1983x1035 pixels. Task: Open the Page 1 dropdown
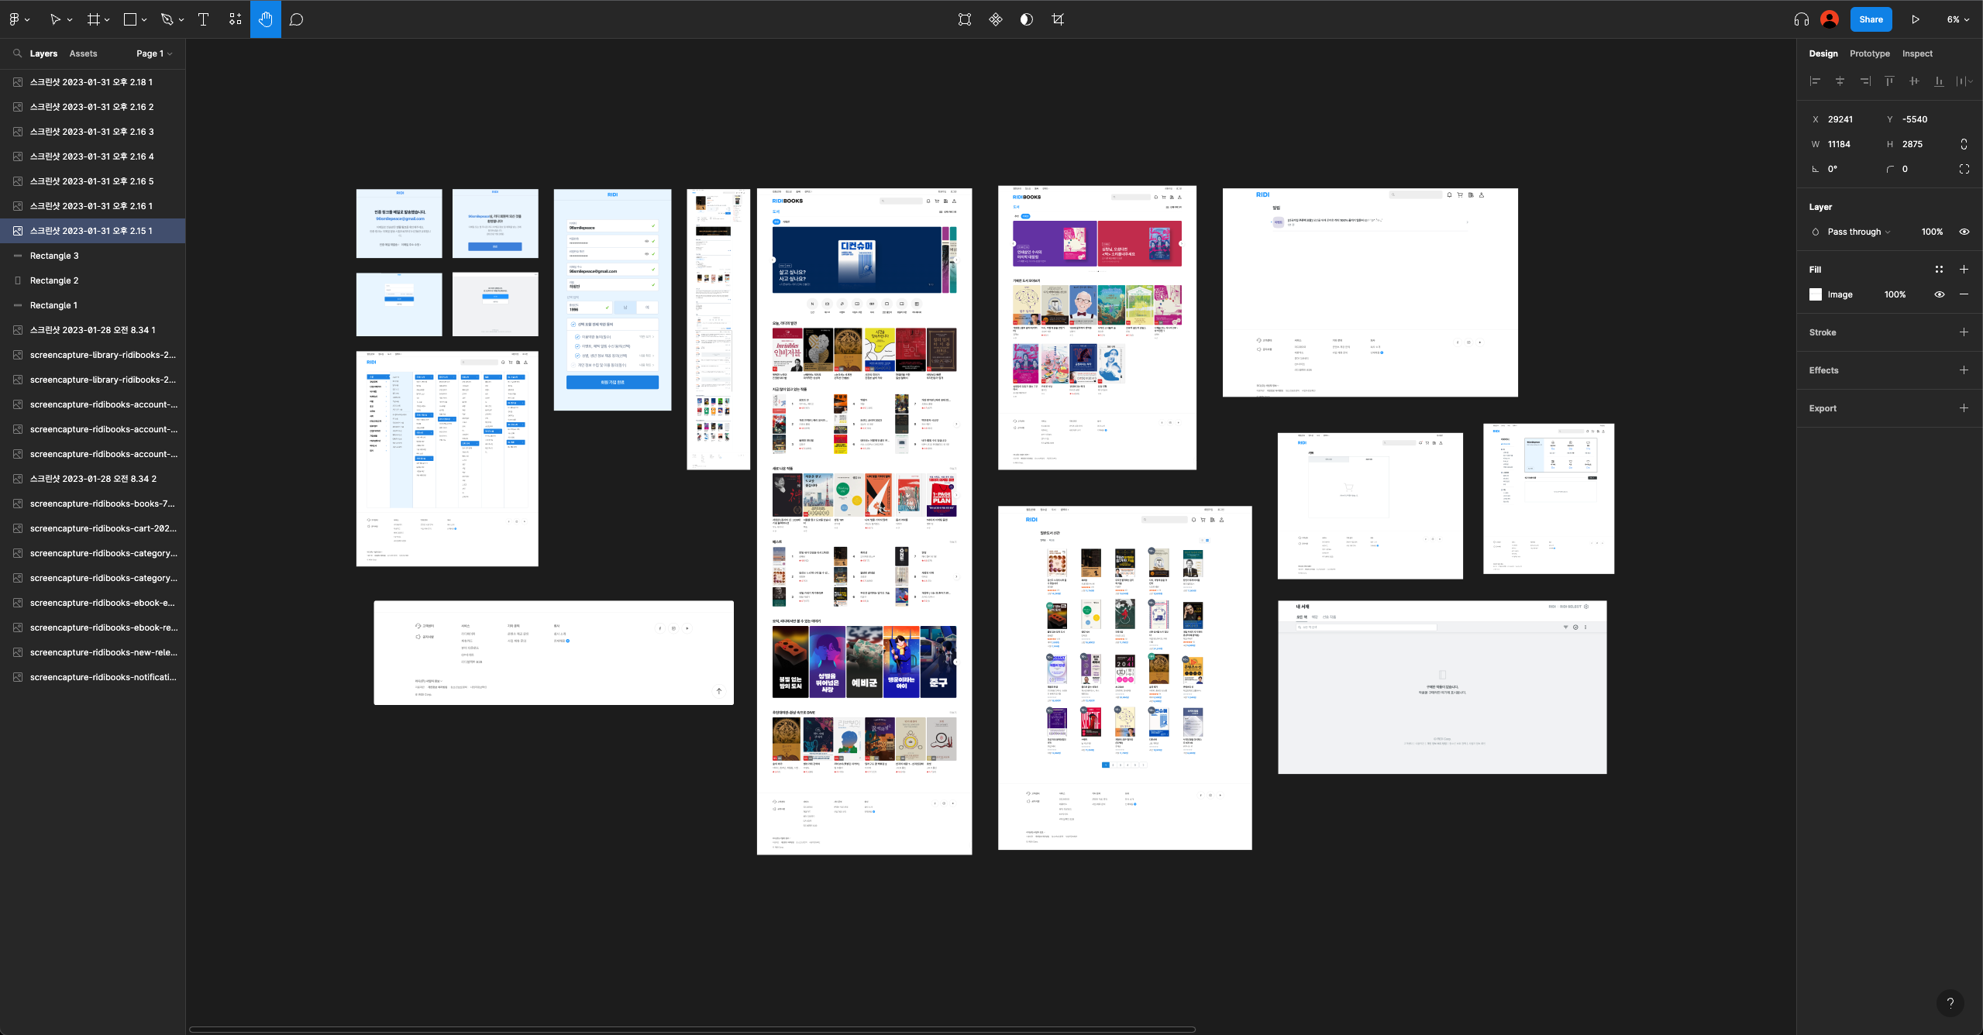[x=154, y=53]
